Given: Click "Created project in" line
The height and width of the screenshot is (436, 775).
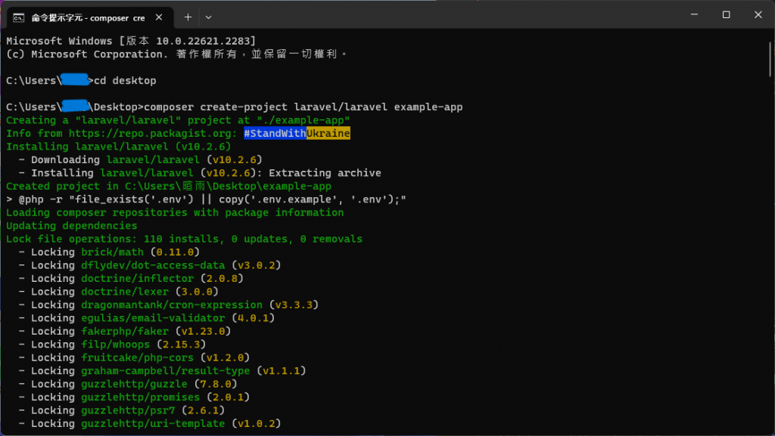Looking at the screenshot, I should 169,186.
